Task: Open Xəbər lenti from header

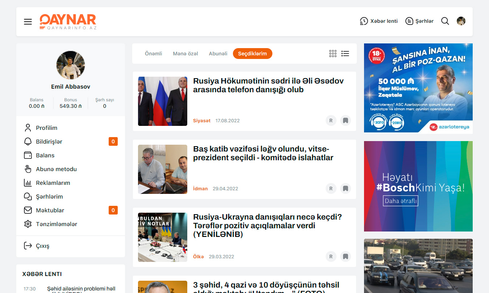Action: [379, 21]
